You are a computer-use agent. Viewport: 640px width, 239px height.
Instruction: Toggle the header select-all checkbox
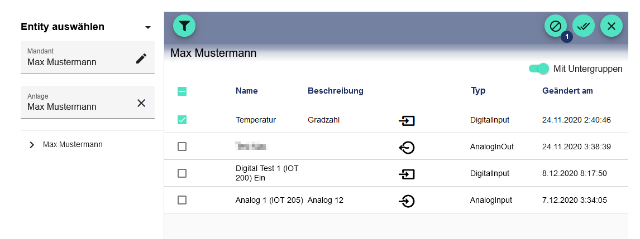(x=182, y=91)
